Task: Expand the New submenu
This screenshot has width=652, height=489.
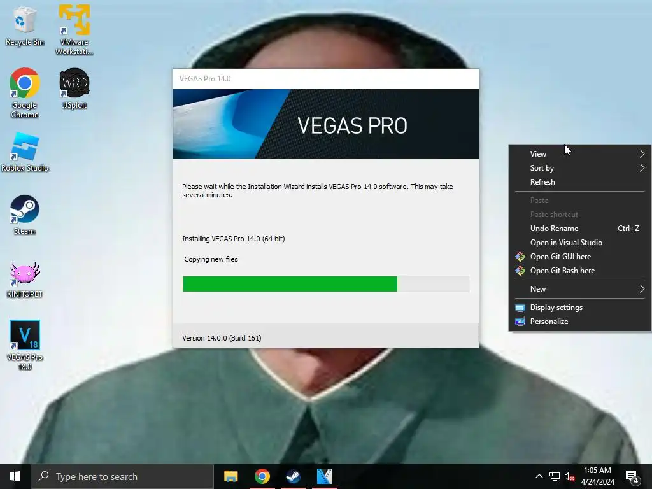Action: pyautogui.click(x=579, y=289)
